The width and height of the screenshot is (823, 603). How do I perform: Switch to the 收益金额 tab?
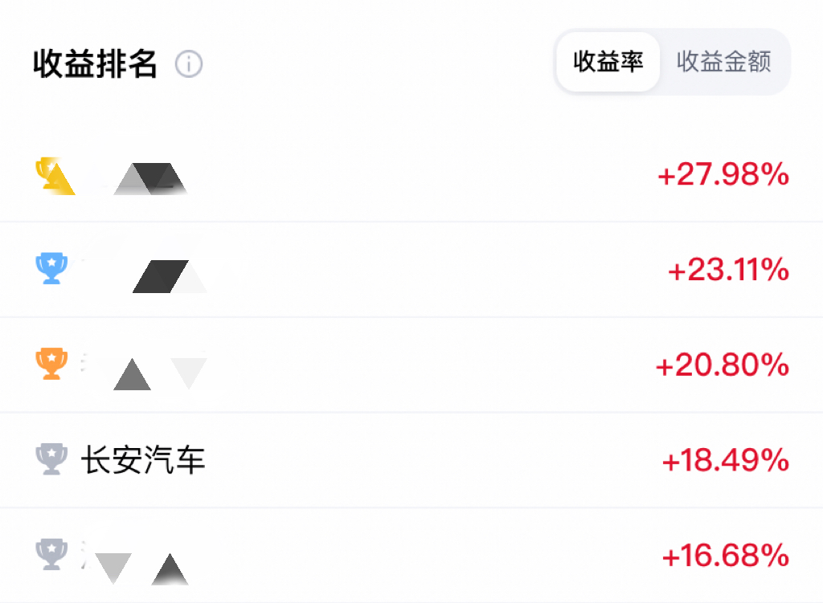723,62
